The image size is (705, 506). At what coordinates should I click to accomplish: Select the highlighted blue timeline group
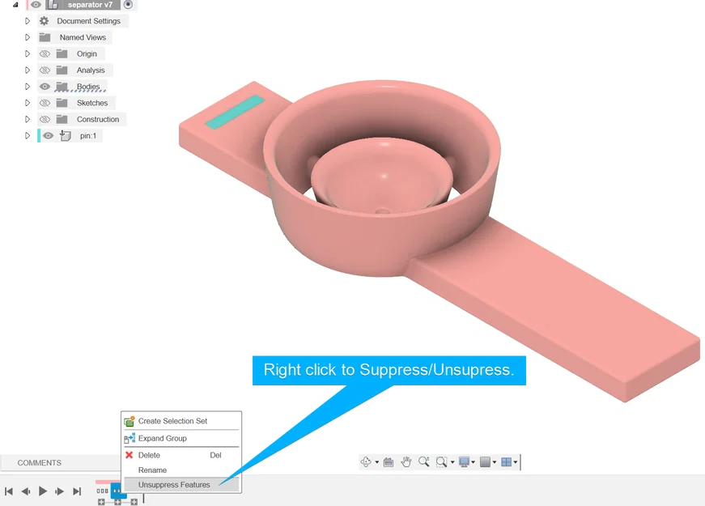[117, 491]
